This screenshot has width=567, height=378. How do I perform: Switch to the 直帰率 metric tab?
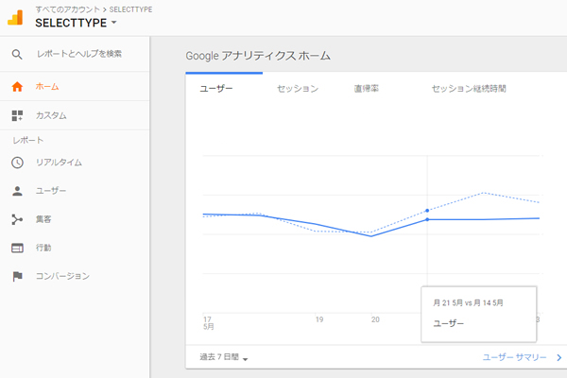pos(367,89)
